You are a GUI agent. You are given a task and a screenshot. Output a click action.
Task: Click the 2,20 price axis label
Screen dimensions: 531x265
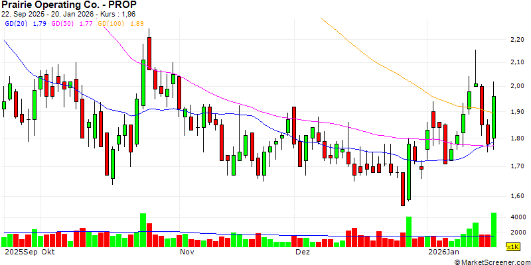(x=517, y=40)
